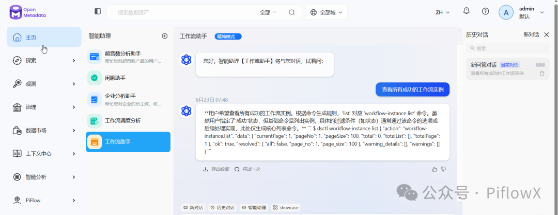The height and width of the screenshot is (215, 558).
Task: Expand the 智能分析 menu chevron
Action: point(74,177)
